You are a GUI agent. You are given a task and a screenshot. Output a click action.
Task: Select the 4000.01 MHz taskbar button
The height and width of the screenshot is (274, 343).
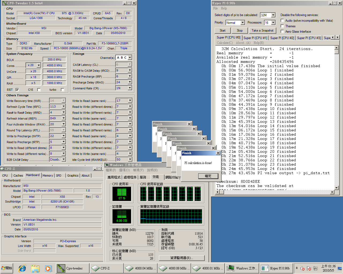(208, 268)
